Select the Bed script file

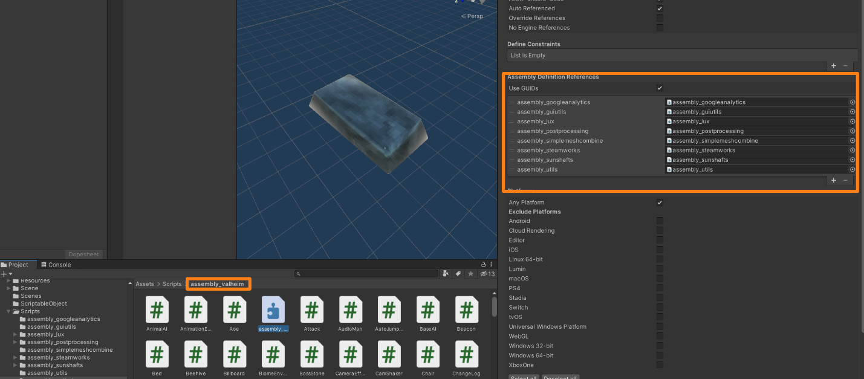point(157,358)
